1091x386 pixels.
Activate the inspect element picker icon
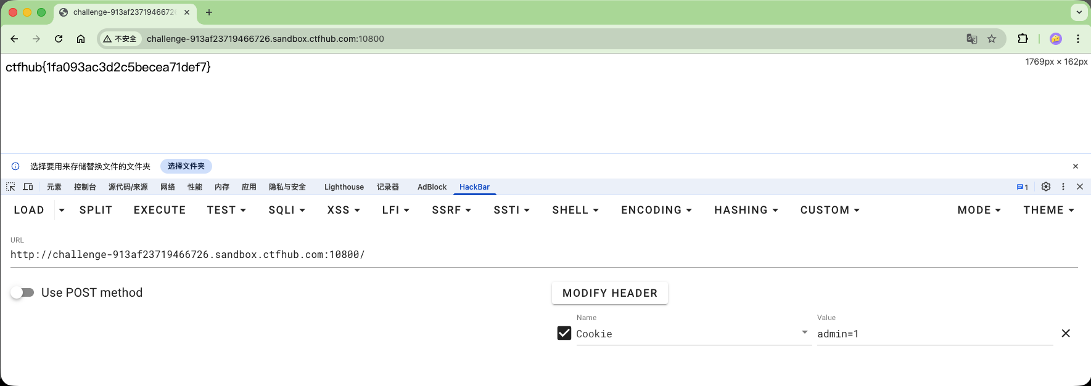click(10, 187)
